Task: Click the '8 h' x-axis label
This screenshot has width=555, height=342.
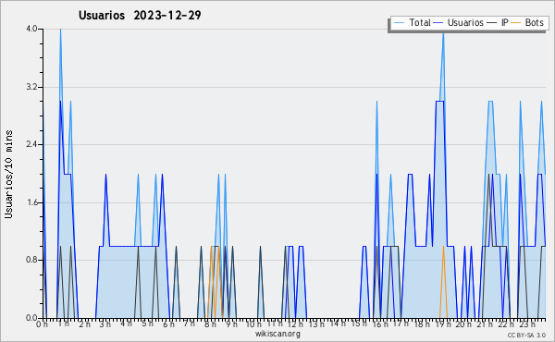Action: tap(210, 324)
